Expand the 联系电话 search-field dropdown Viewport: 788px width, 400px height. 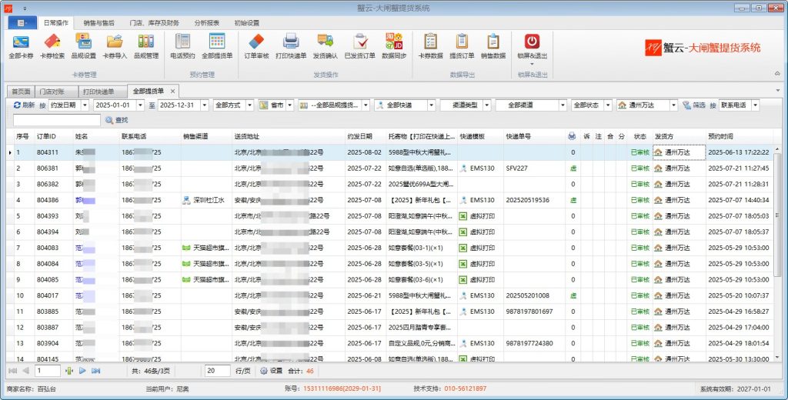[x=755, y=105]
